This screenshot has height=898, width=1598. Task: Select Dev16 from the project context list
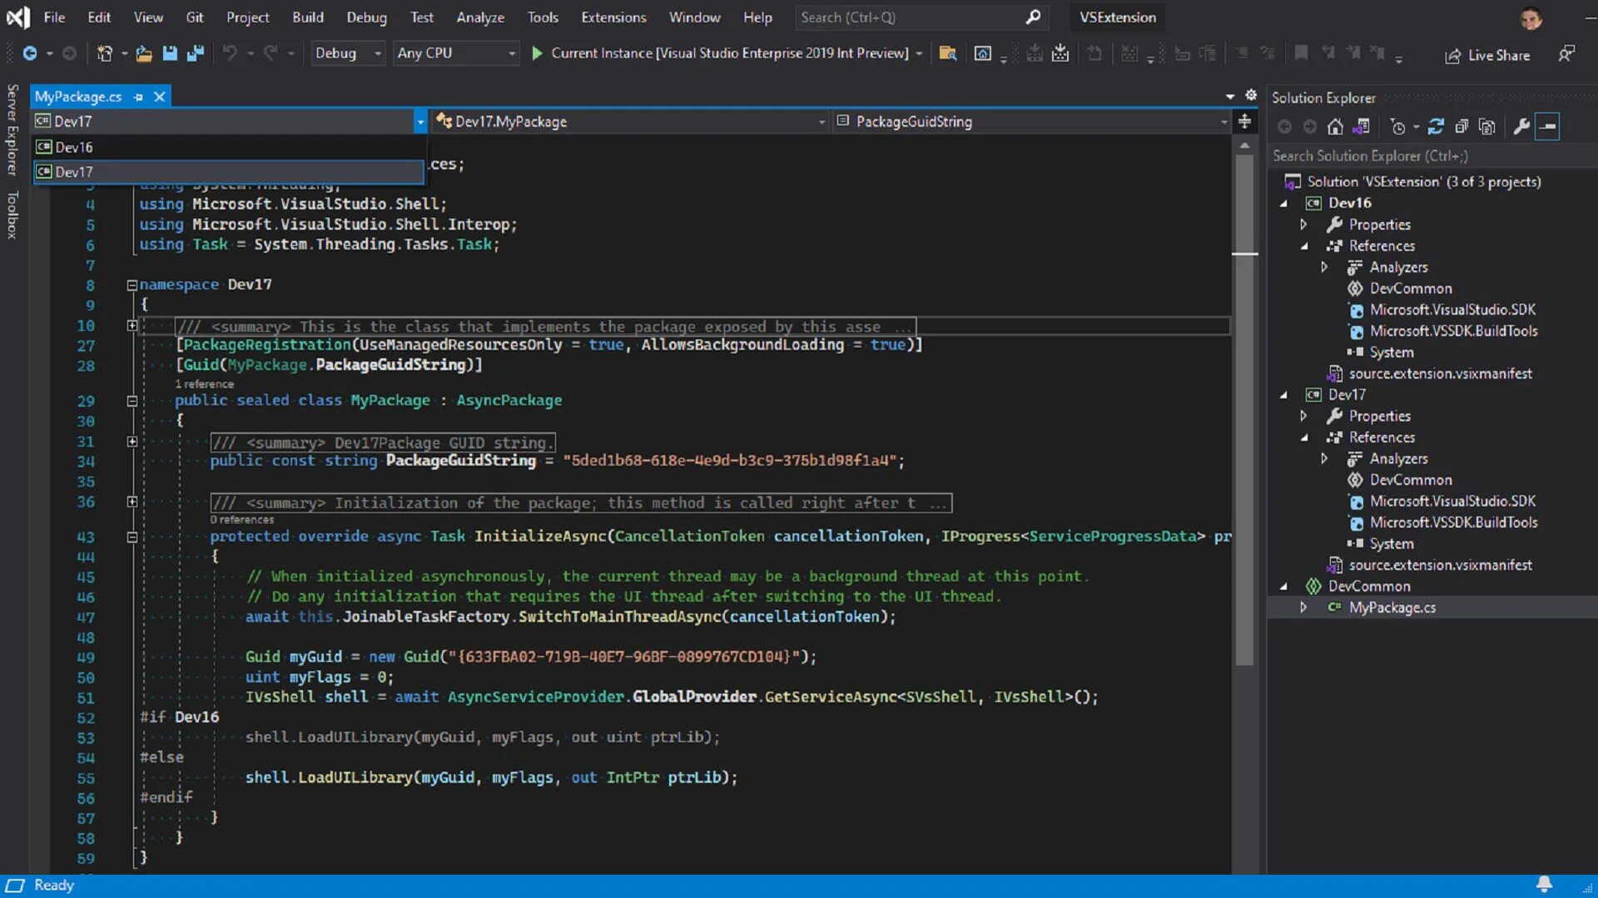pos(74,147)
